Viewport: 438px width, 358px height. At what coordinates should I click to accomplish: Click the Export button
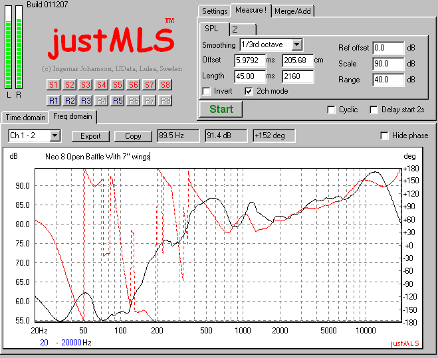coord(90,136)
